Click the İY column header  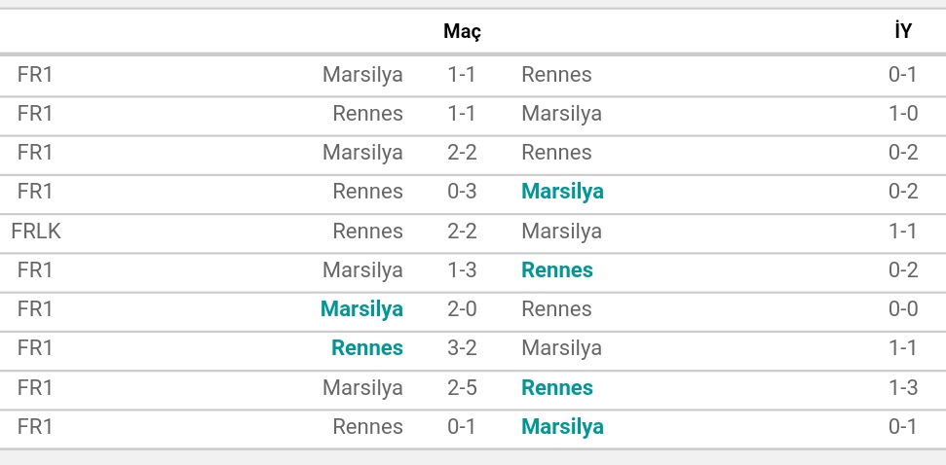tap(903, 31)
